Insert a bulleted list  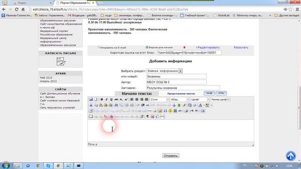(x=127, y=105)
